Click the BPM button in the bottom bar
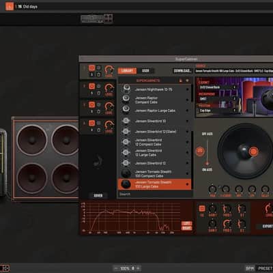This screenshot has height=273, width=273. (250, 269)
